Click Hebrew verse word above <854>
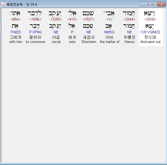This screenshot has width=167, height=165. (15, 13)
